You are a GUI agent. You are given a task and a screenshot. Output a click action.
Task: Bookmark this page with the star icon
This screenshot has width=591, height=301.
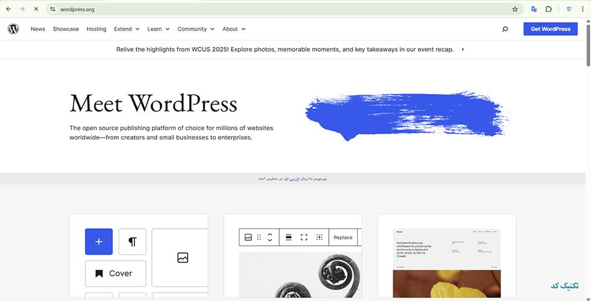click(x=515, y=9)
